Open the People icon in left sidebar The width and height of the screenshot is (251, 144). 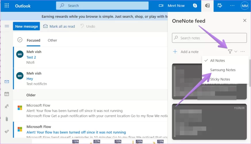click(7, 106)
